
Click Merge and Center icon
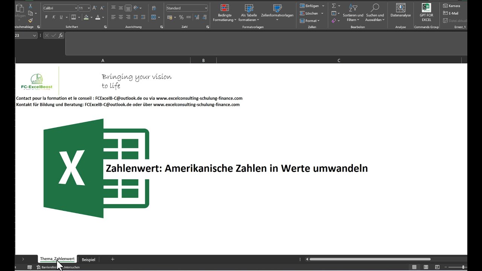154,17
